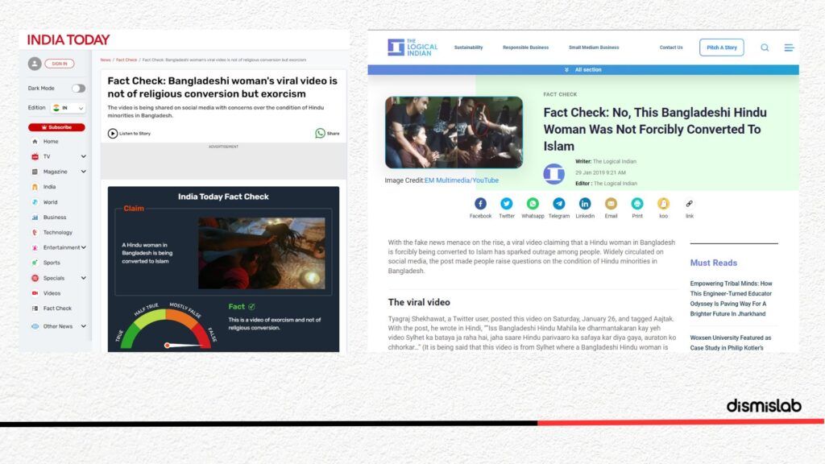Expand the TV menu chevron
The height and width of the screenshot is (464, 825).
pos(83,157)
